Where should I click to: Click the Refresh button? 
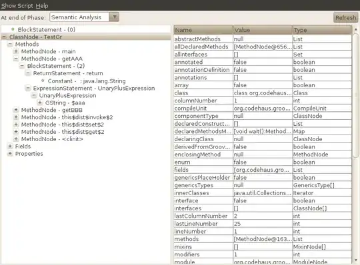(x=345, y=17)
